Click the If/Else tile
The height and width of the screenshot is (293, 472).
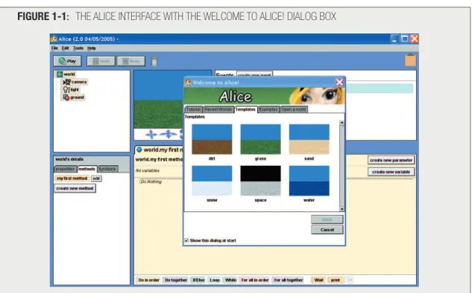(198, 280)
